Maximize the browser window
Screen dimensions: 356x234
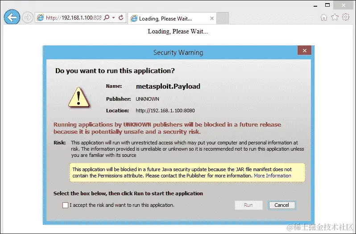click(327, 5)
